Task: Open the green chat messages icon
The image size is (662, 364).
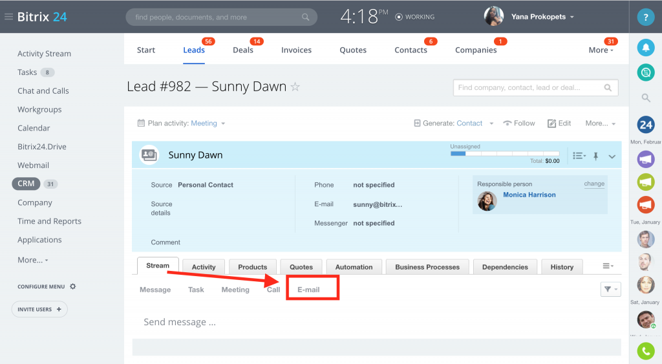Action: click(646, 72)
